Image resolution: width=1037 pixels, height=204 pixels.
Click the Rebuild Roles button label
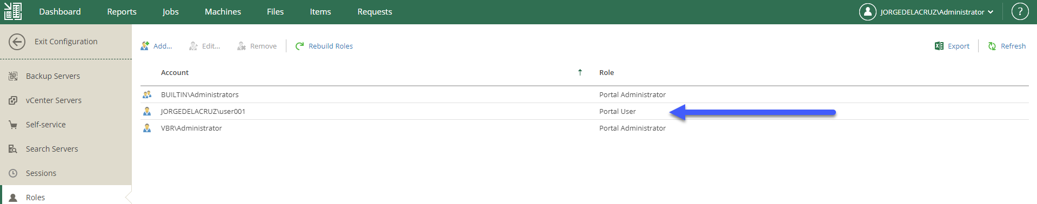click(331, 46)
